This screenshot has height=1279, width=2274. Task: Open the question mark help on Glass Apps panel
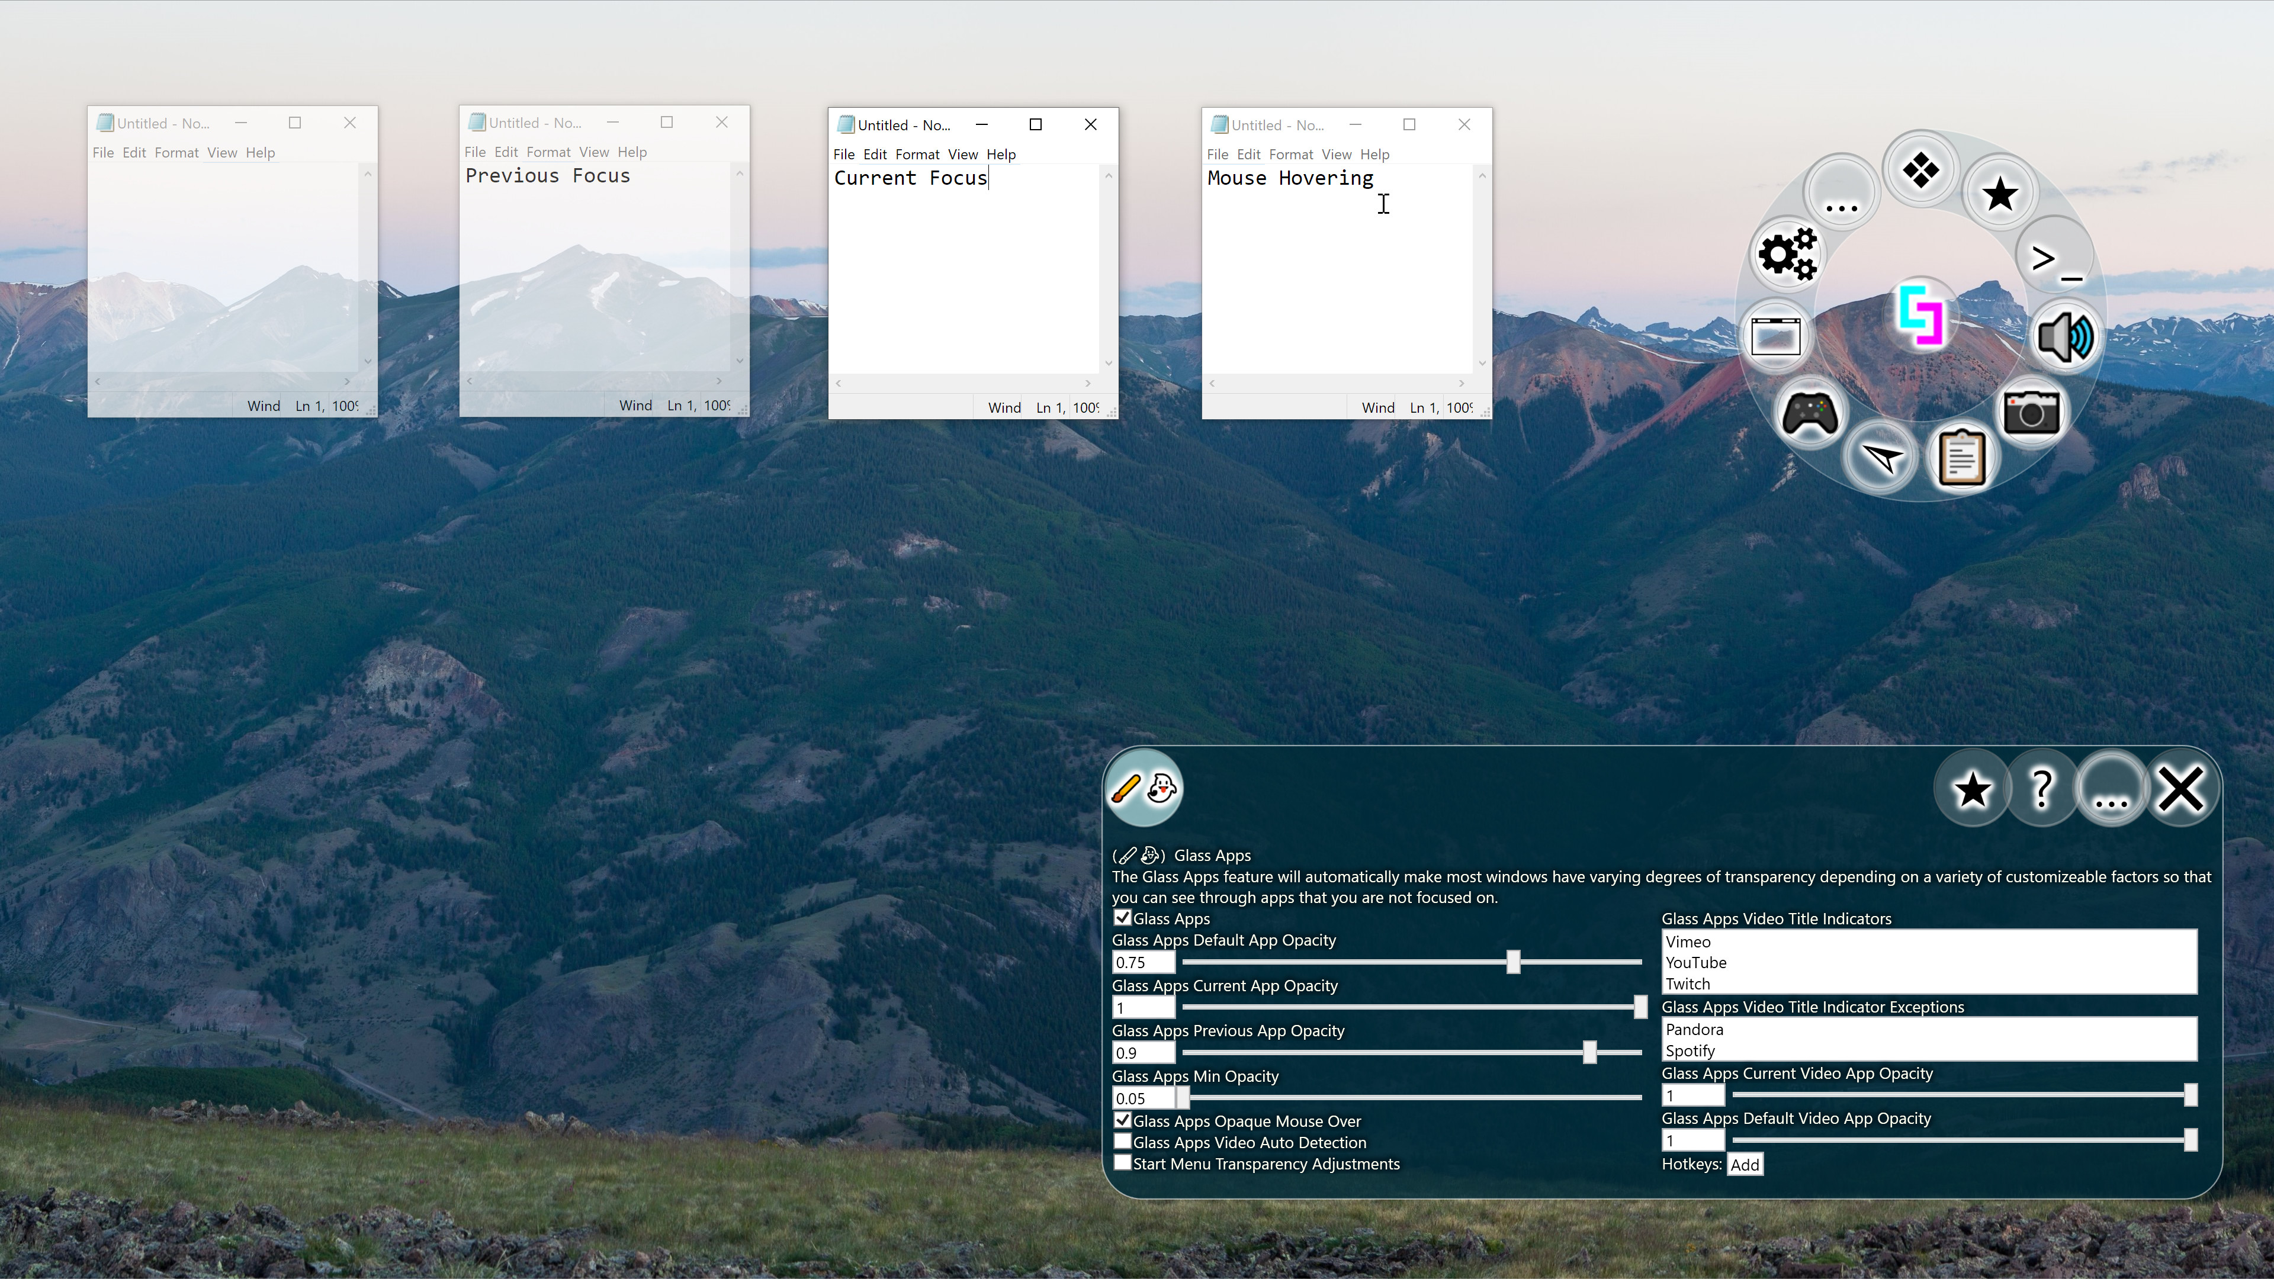[2041, 788]
